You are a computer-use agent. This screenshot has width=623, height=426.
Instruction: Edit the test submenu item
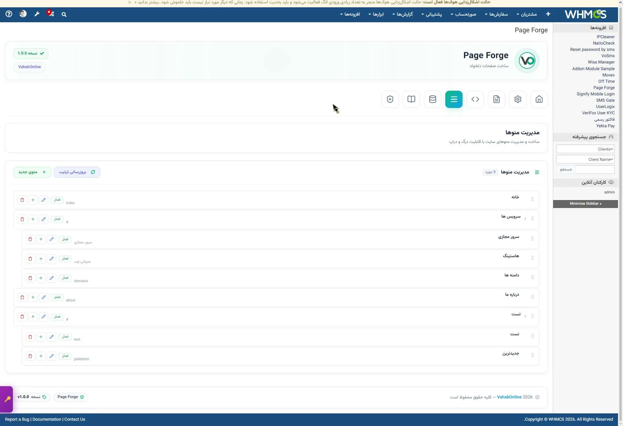[x=52, y=337]
